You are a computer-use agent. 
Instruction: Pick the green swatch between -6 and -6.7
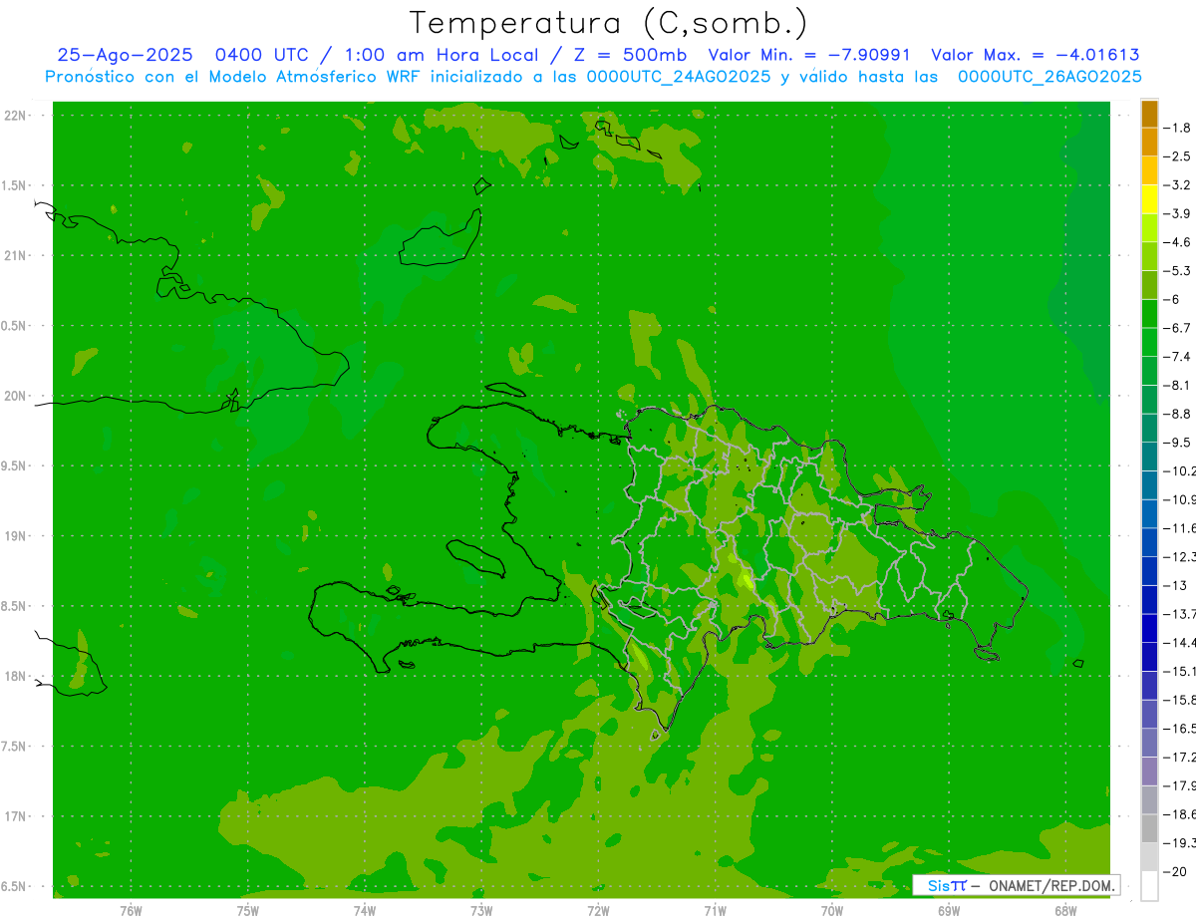click(1149, 314)
